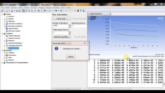Click the camera save picture toolbar icon
165x93 pixels.
point(17,11)
